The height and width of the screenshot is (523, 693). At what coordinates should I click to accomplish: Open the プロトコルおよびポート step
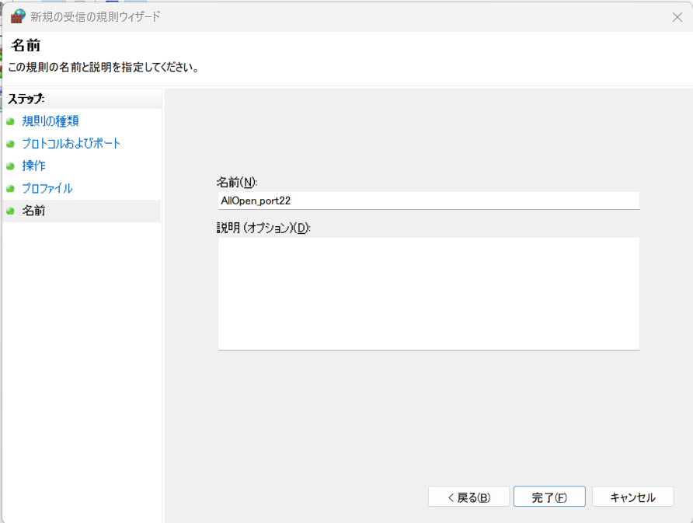[x=71, y=144]
